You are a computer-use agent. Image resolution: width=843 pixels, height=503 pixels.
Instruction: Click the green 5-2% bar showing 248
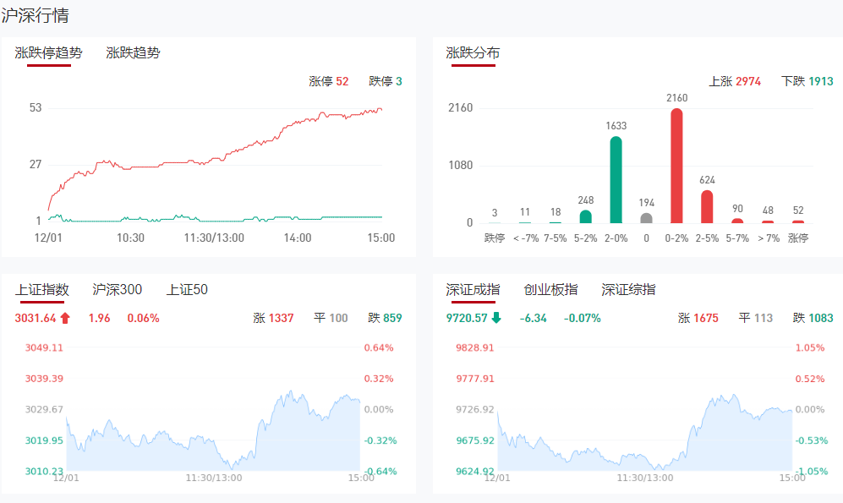pyautogui.click(x=585, y=216)
